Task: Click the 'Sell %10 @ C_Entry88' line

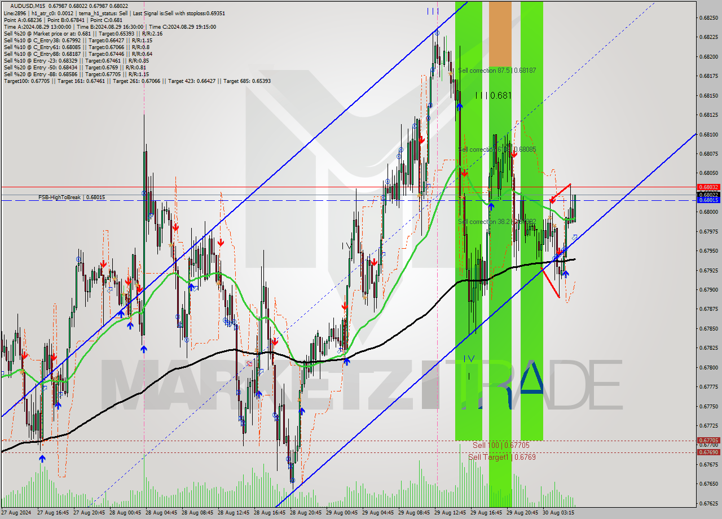Action: coord(78,54)
